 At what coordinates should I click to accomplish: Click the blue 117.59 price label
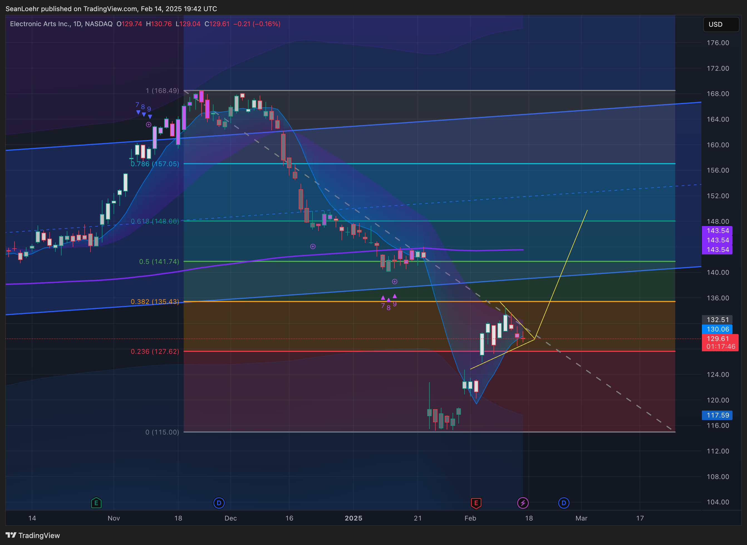click(717, 415)
